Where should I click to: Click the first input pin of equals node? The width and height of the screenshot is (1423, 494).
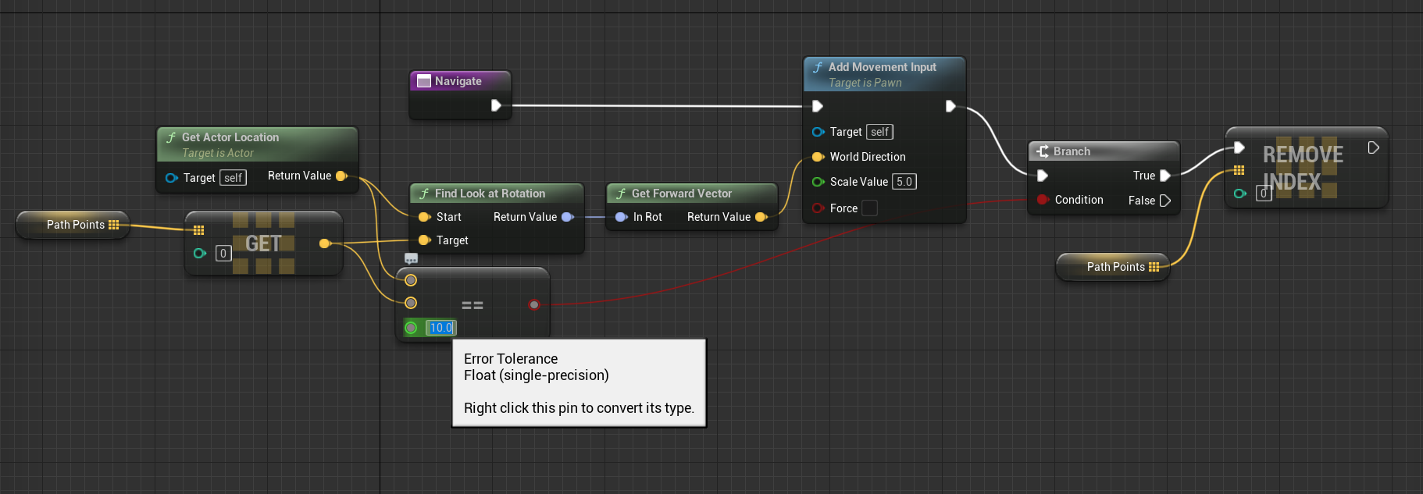point(411,280)
